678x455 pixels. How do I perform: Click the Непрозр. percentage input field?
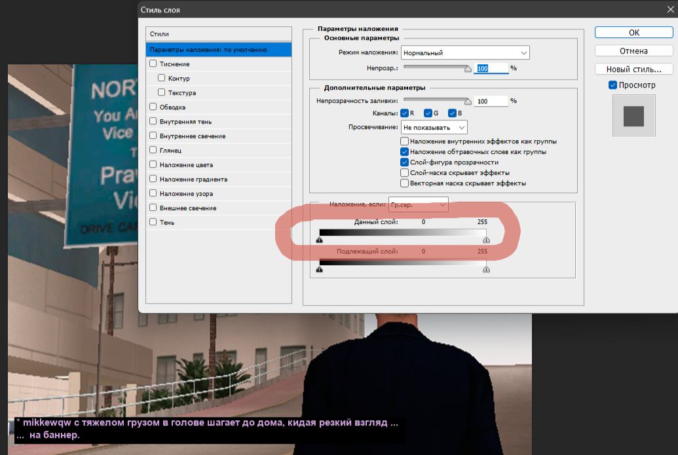tap(491, 68)
